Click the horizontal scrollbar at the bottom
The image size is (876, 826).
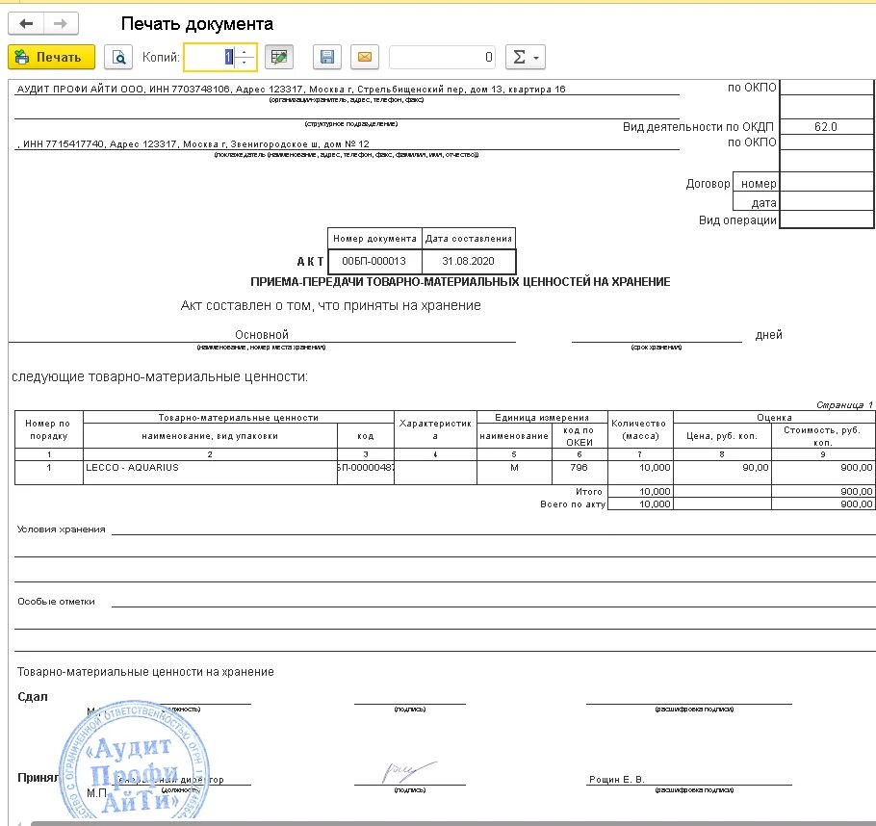pyautogui.click(x=452, y=823)
